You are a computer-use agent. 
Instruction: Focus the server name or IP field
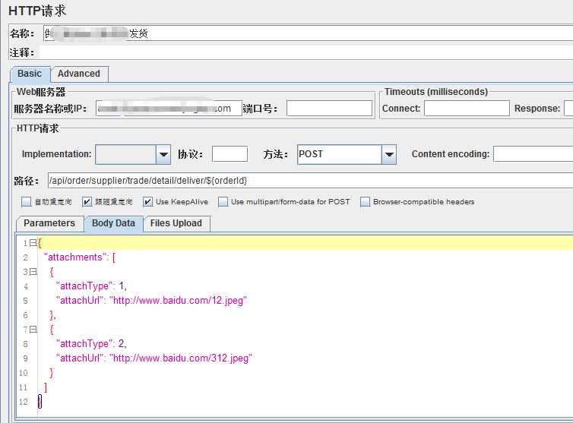click(x=169, y=109)
